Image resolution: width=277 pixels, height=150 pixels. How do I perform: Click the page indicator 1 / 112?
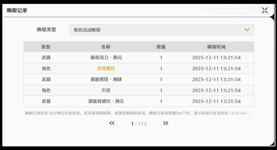pos(139,124)
